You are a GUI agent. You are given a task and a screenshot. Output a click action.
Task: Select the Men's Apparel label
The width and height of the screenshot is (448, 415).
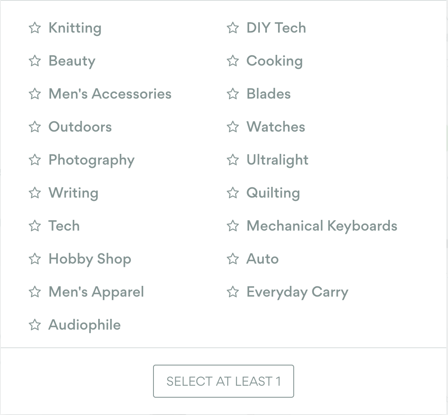[x=96, y=292]
